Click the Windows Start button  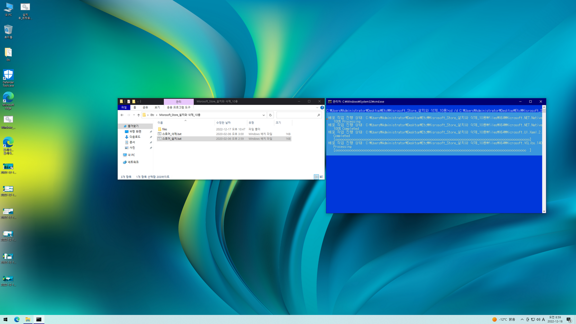(6, 319)
